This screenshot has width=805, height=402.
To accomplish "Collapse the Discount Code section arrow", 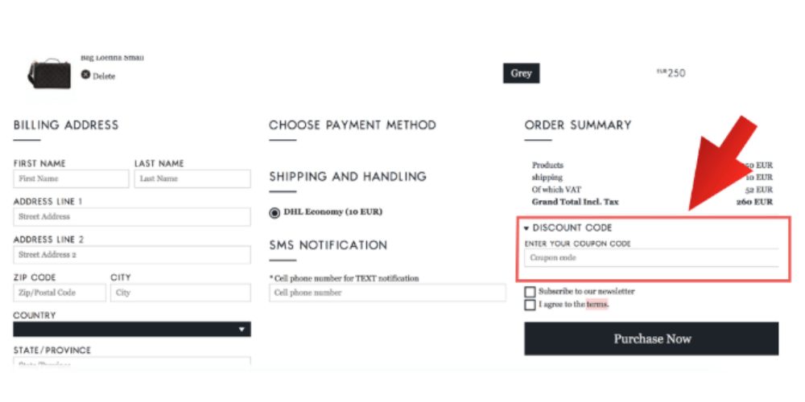I will pos(526,228).
